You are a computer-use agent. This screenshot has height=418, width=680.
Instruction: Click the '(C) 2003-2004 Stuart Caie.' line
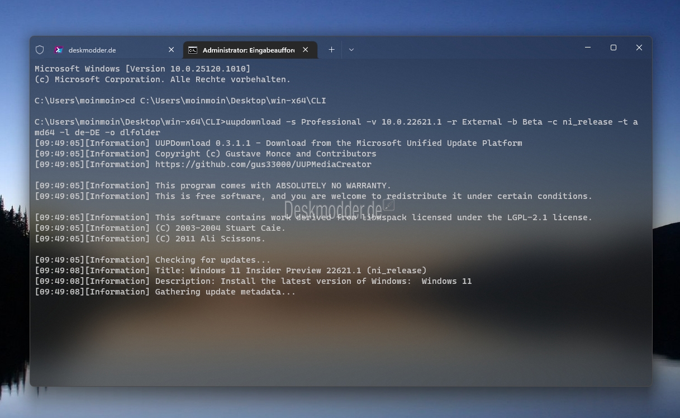(160, 228)
